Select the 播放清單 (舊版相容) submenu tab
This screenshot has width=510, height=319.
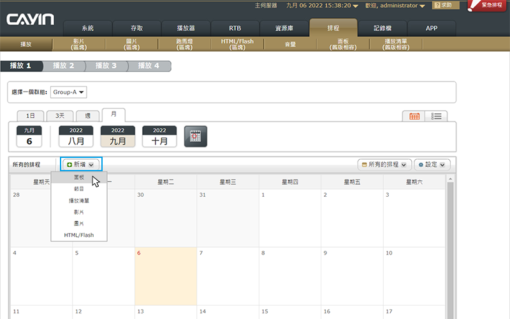coord(396,44)
